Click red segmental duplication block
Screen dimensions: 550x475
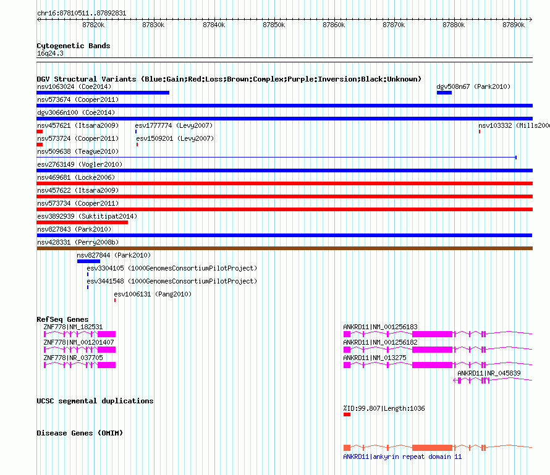click(x=347, y=414)
